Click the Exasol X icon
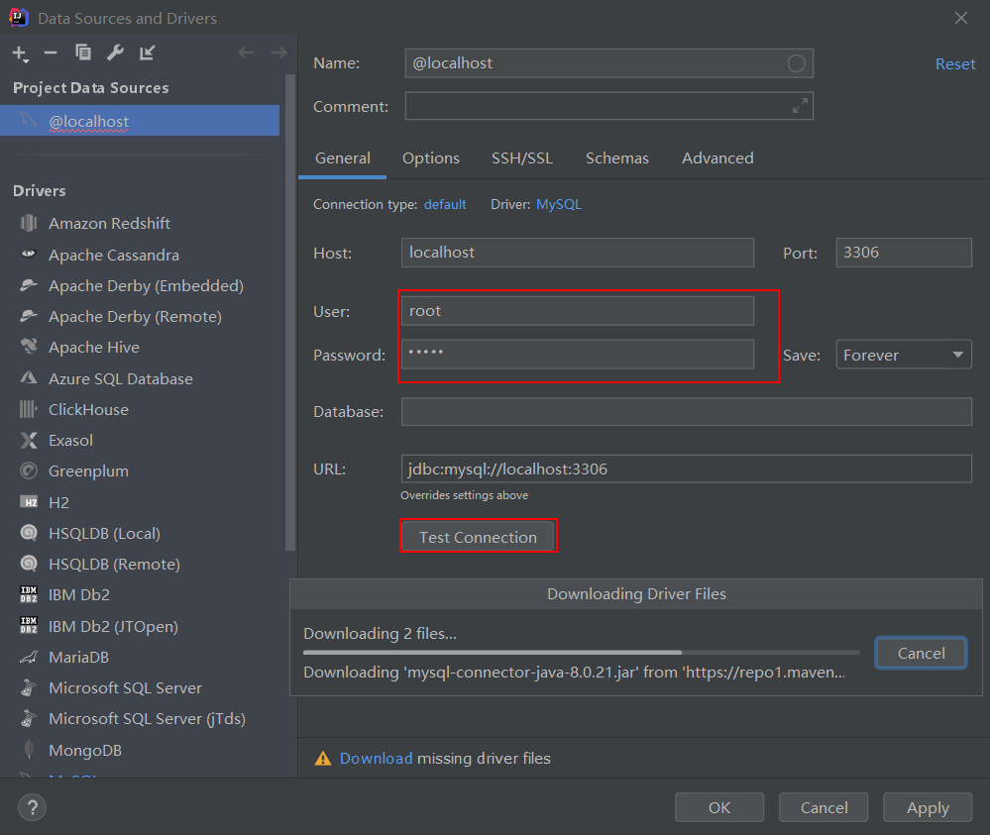Screen dimensions: 990x835 point(29,440)
